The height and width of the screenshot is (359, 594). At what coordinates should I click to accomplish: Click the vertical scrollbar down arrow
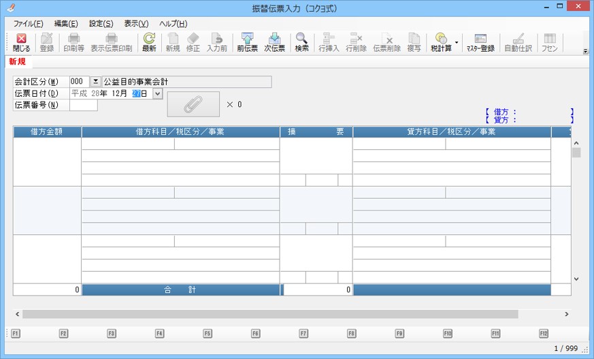(576, 279)
